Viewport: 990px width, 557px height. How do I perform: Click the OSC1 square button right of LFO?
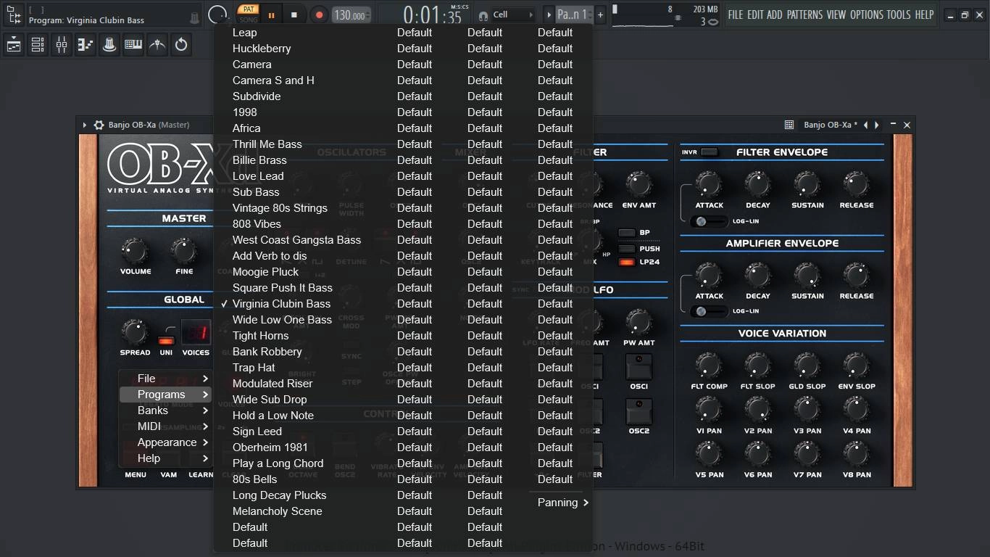click(x=638, y=368)
